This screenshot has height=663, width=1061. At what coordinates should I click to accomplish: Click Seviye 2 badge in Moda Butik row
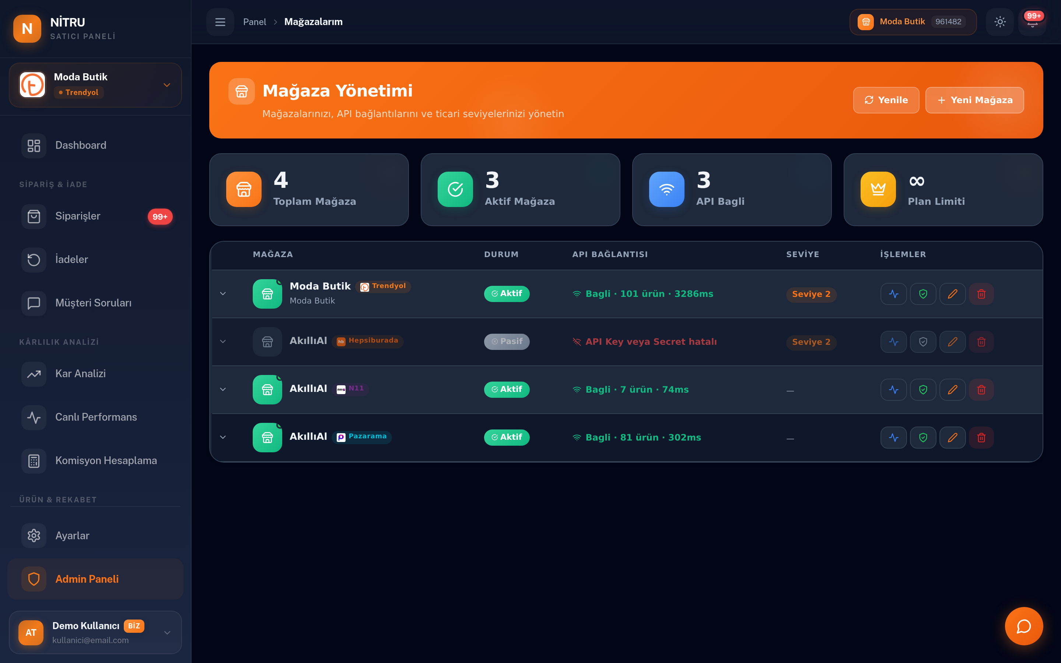click(x=811, y=294)
